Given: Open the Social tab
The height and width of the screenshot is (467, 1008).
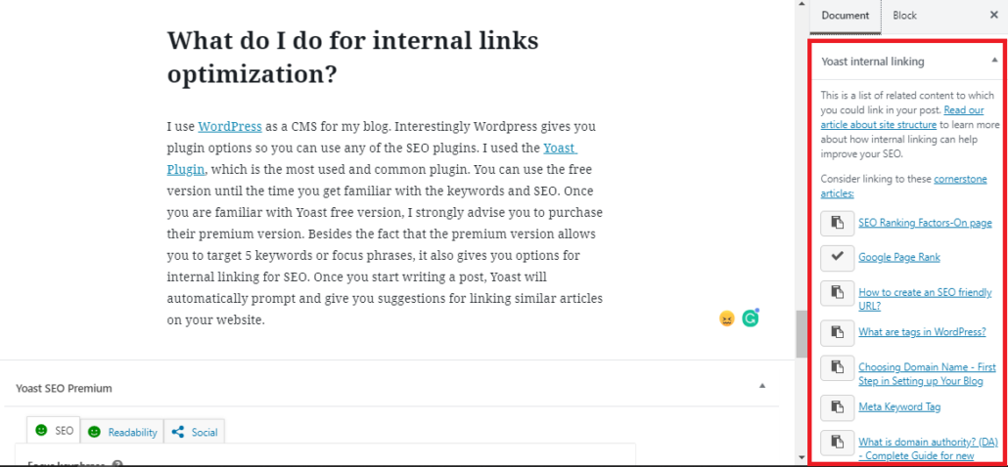Looking at the screenshot, I should pyautogui.click(x=195, y=431).
